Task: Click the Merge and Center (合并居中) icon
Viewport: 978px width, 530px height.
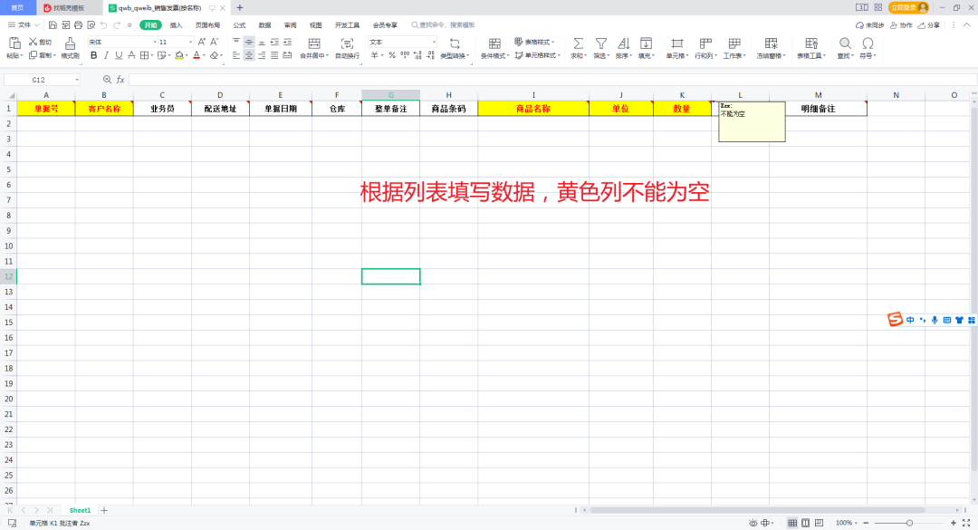Action: (314, 43)
